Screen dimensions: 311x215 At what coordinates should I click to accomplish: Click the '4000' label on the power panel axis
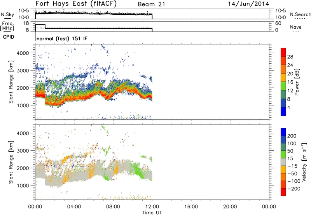pyautogui.click(x=23, y=53)
